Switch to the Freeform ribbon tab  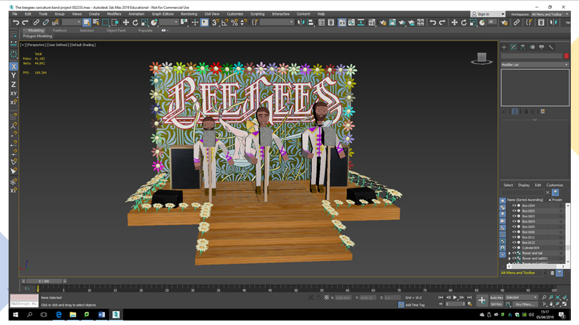point(60,30)
